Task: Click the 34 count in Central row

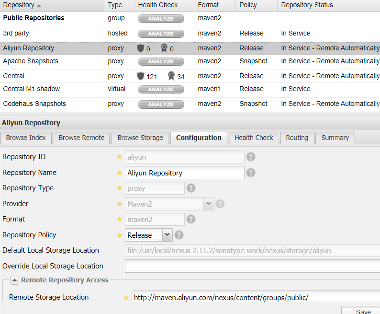Action: click(181, 77)
